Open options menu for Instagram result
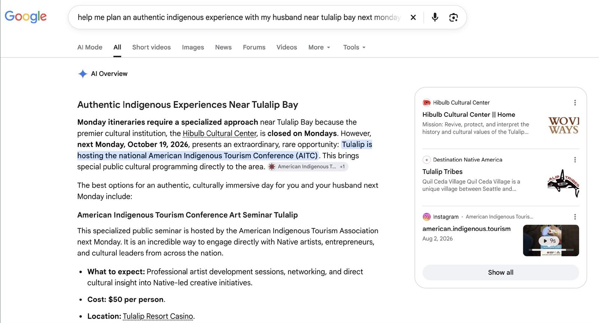The height and width of the screenshot is (323, 599). 575,217
